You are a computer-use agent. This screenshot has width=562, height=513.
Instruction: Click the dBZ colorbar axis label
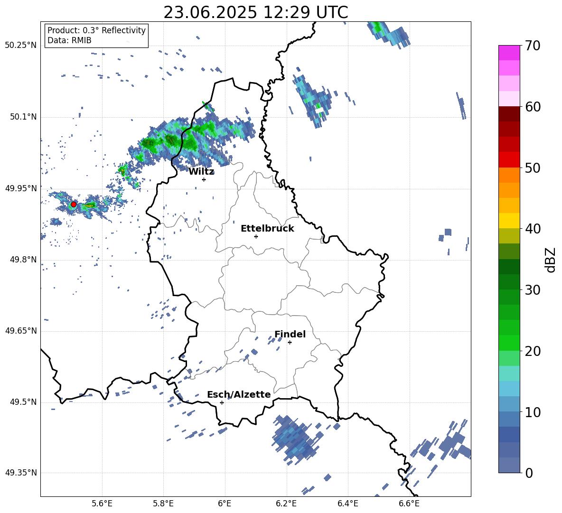[550, 260]
